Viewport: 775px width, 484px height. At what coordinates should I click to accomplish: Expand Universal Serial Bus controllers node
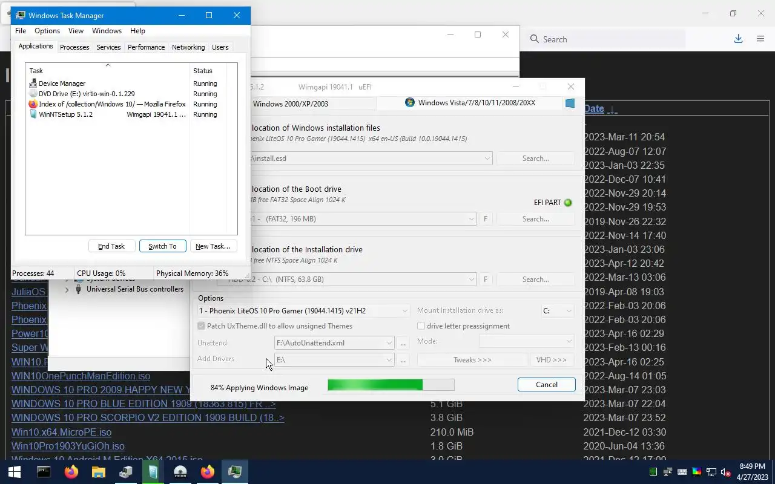click(67, 290)
